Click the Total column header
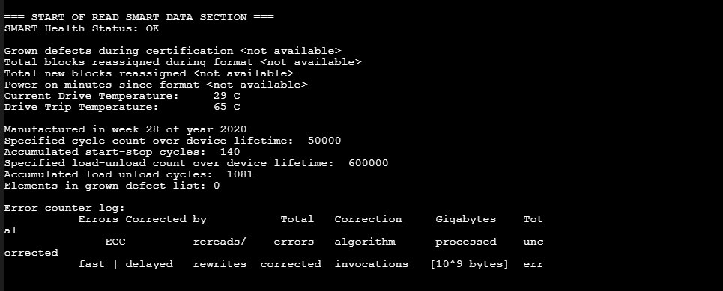723x291 pixels. (297, 219)
